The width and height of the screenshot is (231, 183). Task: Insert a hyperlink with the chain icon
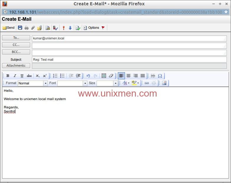pos(147,83)
